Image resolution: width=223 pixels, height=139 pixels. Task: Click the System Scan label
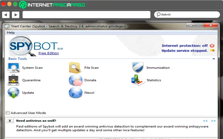[32, 68]
